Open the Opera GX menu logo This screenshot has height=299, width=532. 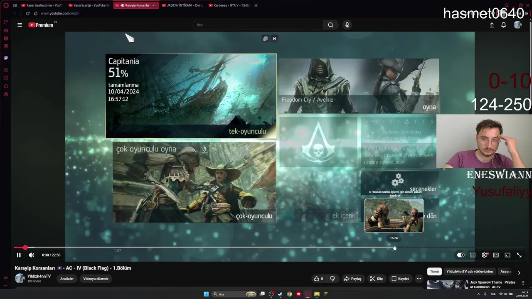6,5
